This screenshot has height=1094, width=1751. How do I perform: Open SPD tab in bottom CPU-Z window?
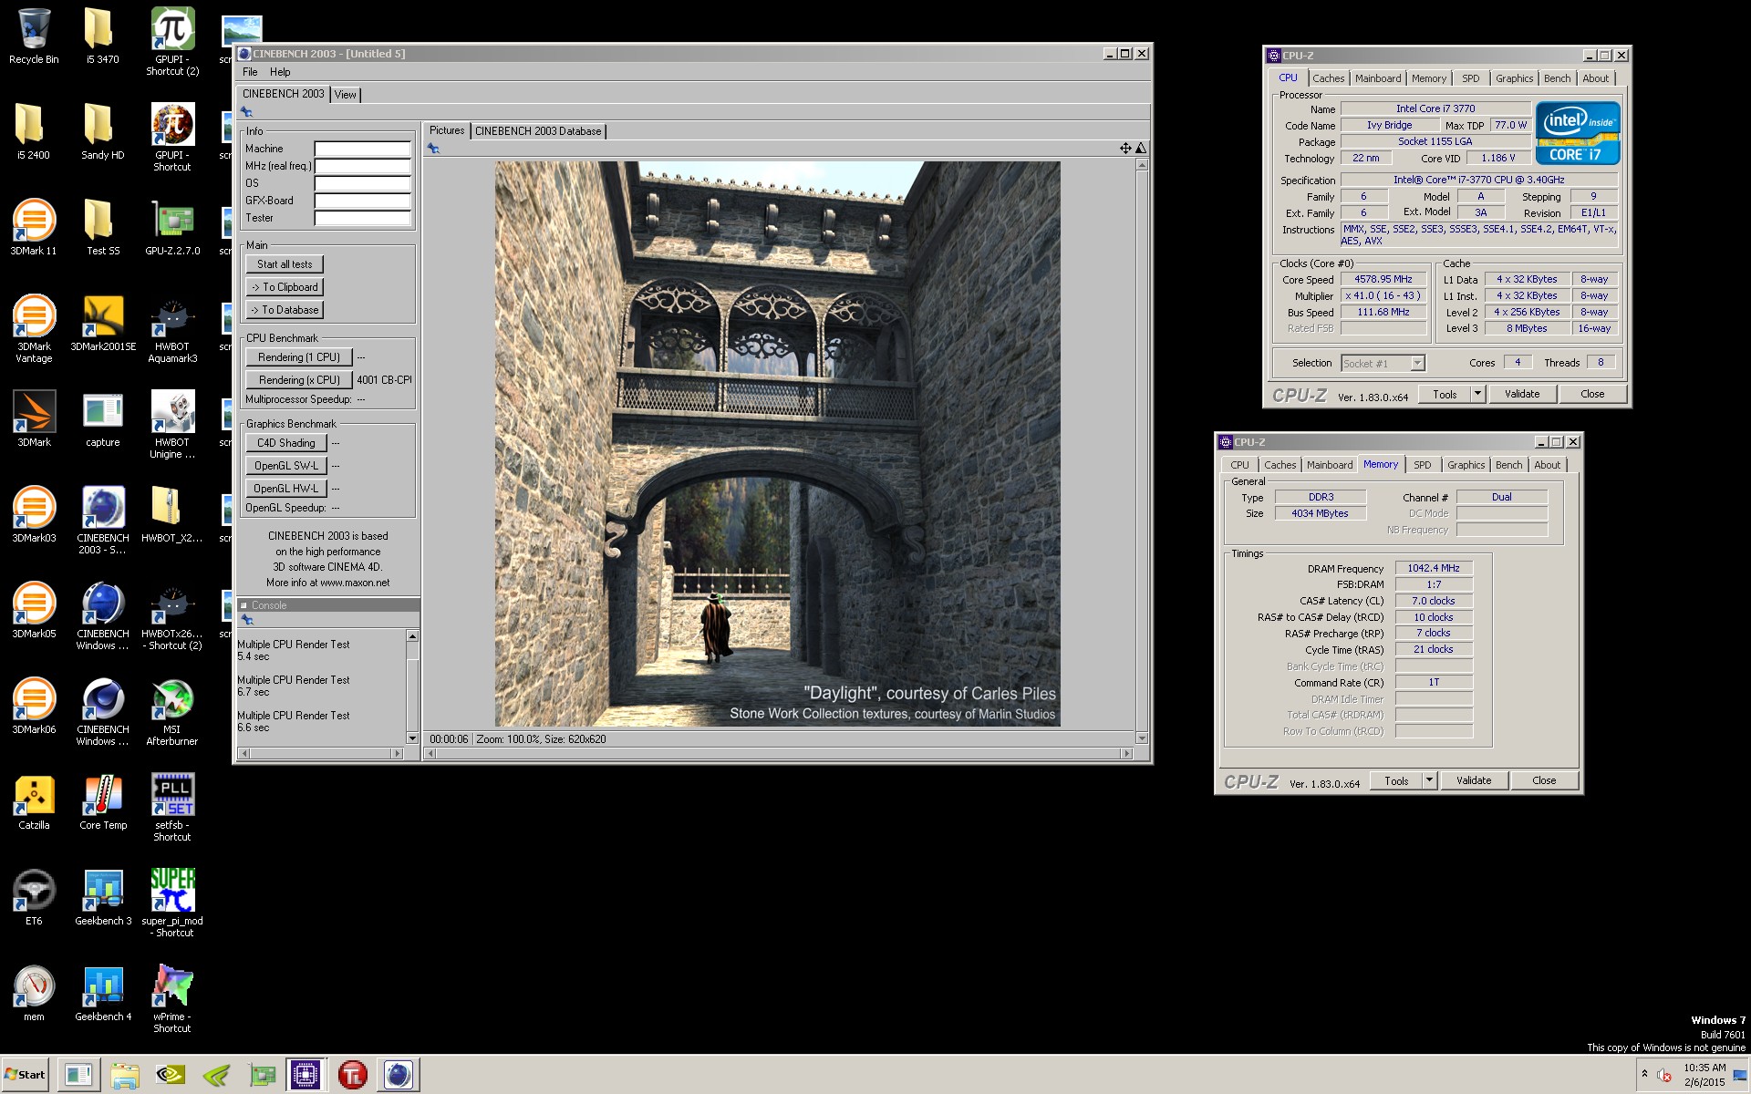pyautogui.click(x=1422, y=465)
